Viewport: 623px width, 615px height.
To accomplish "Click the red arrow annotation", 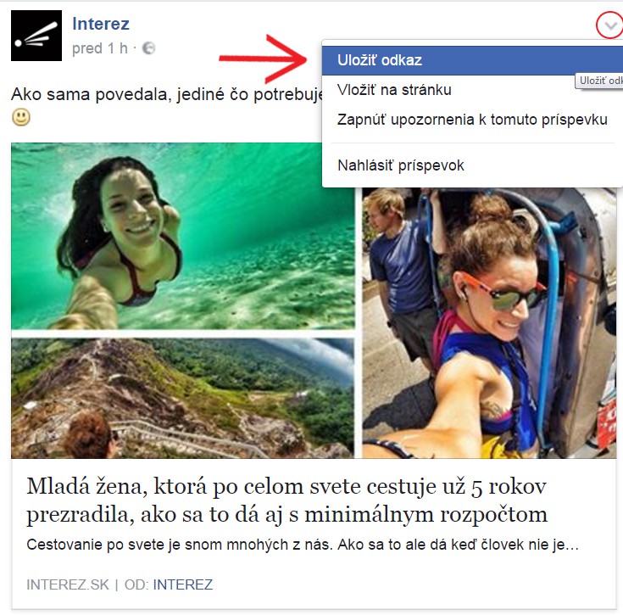I will [263, 59].
